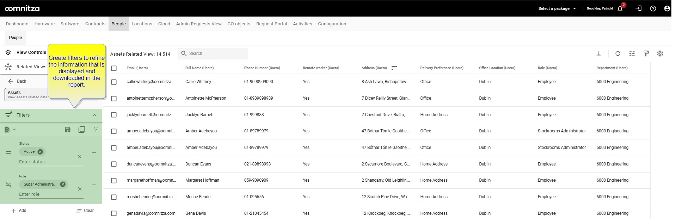
Task: Change the Status equals operator icon
Action: click(8, 152)
